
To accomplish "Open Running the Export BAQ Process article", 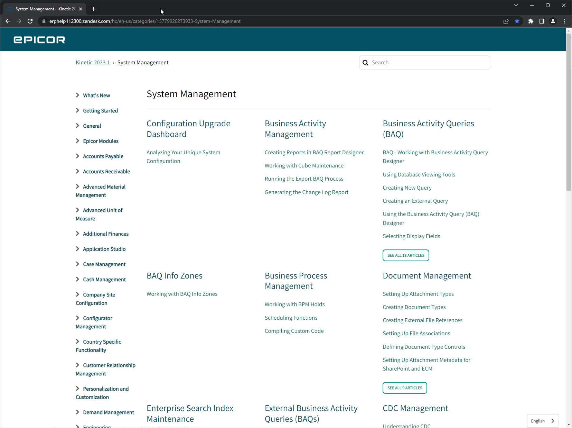I will [304, 179].
